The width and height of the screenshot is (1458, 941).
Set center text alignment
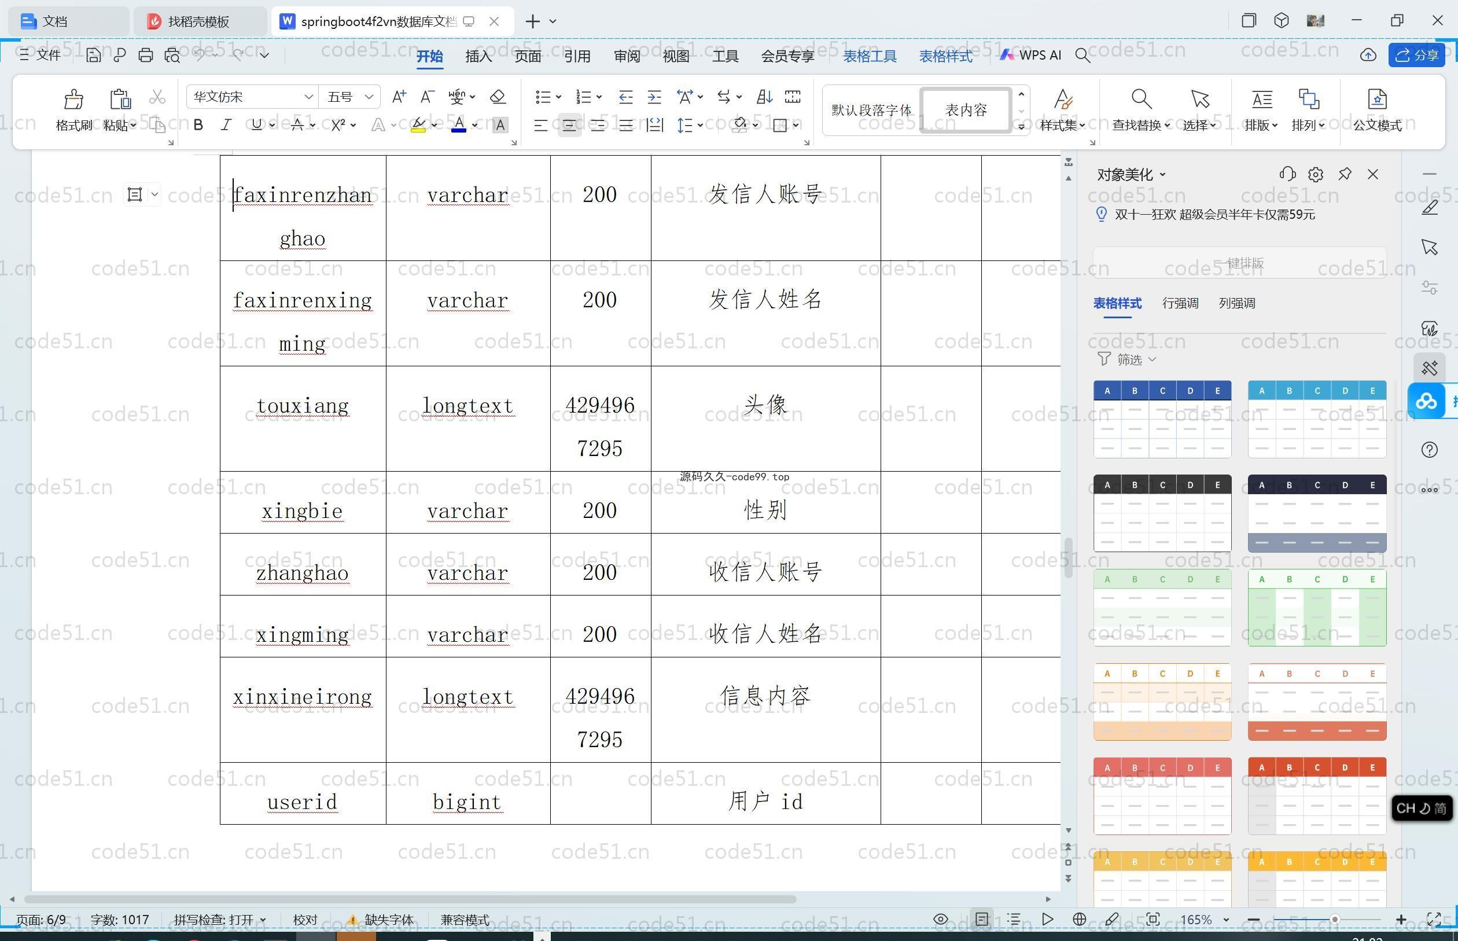click(569, 125)
